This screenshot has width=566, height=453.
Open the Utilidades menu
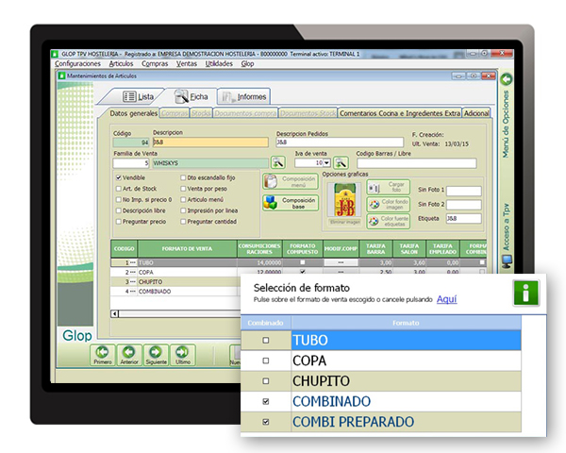click(x=219, y=63)
